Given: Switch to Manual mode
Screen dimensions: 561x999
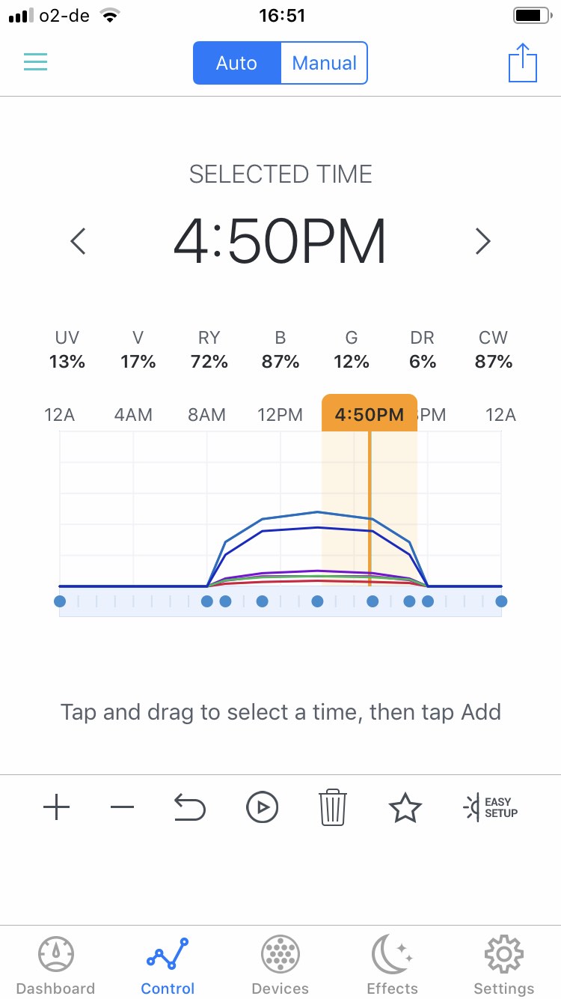Looking at the screenshot, I should (324, 63).
